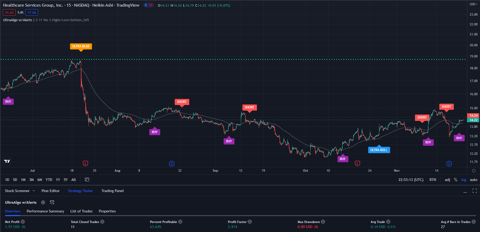The width and height of the screenshot is (480, 232).
Task: Maximize the Strategy Tester panel
Action: [474, 191]
